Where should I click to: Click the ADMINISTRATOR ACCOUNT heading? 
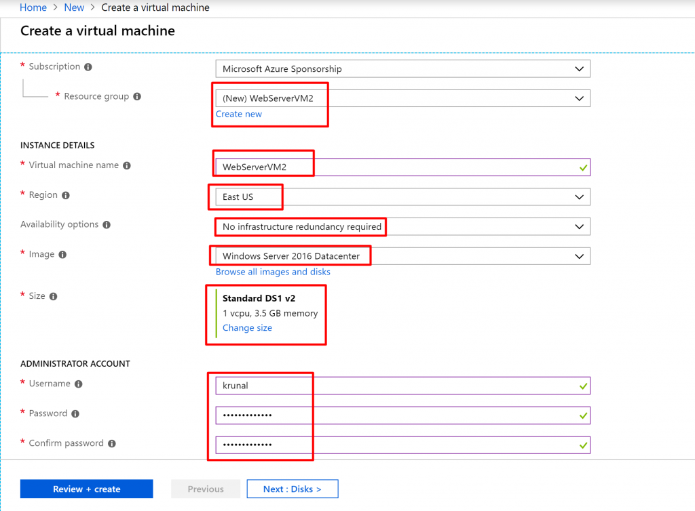[x=75, y=364]
